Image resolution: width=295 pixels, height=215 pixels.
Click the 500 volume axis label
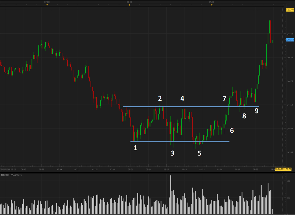pyautogui.click(x=288, y=181)
